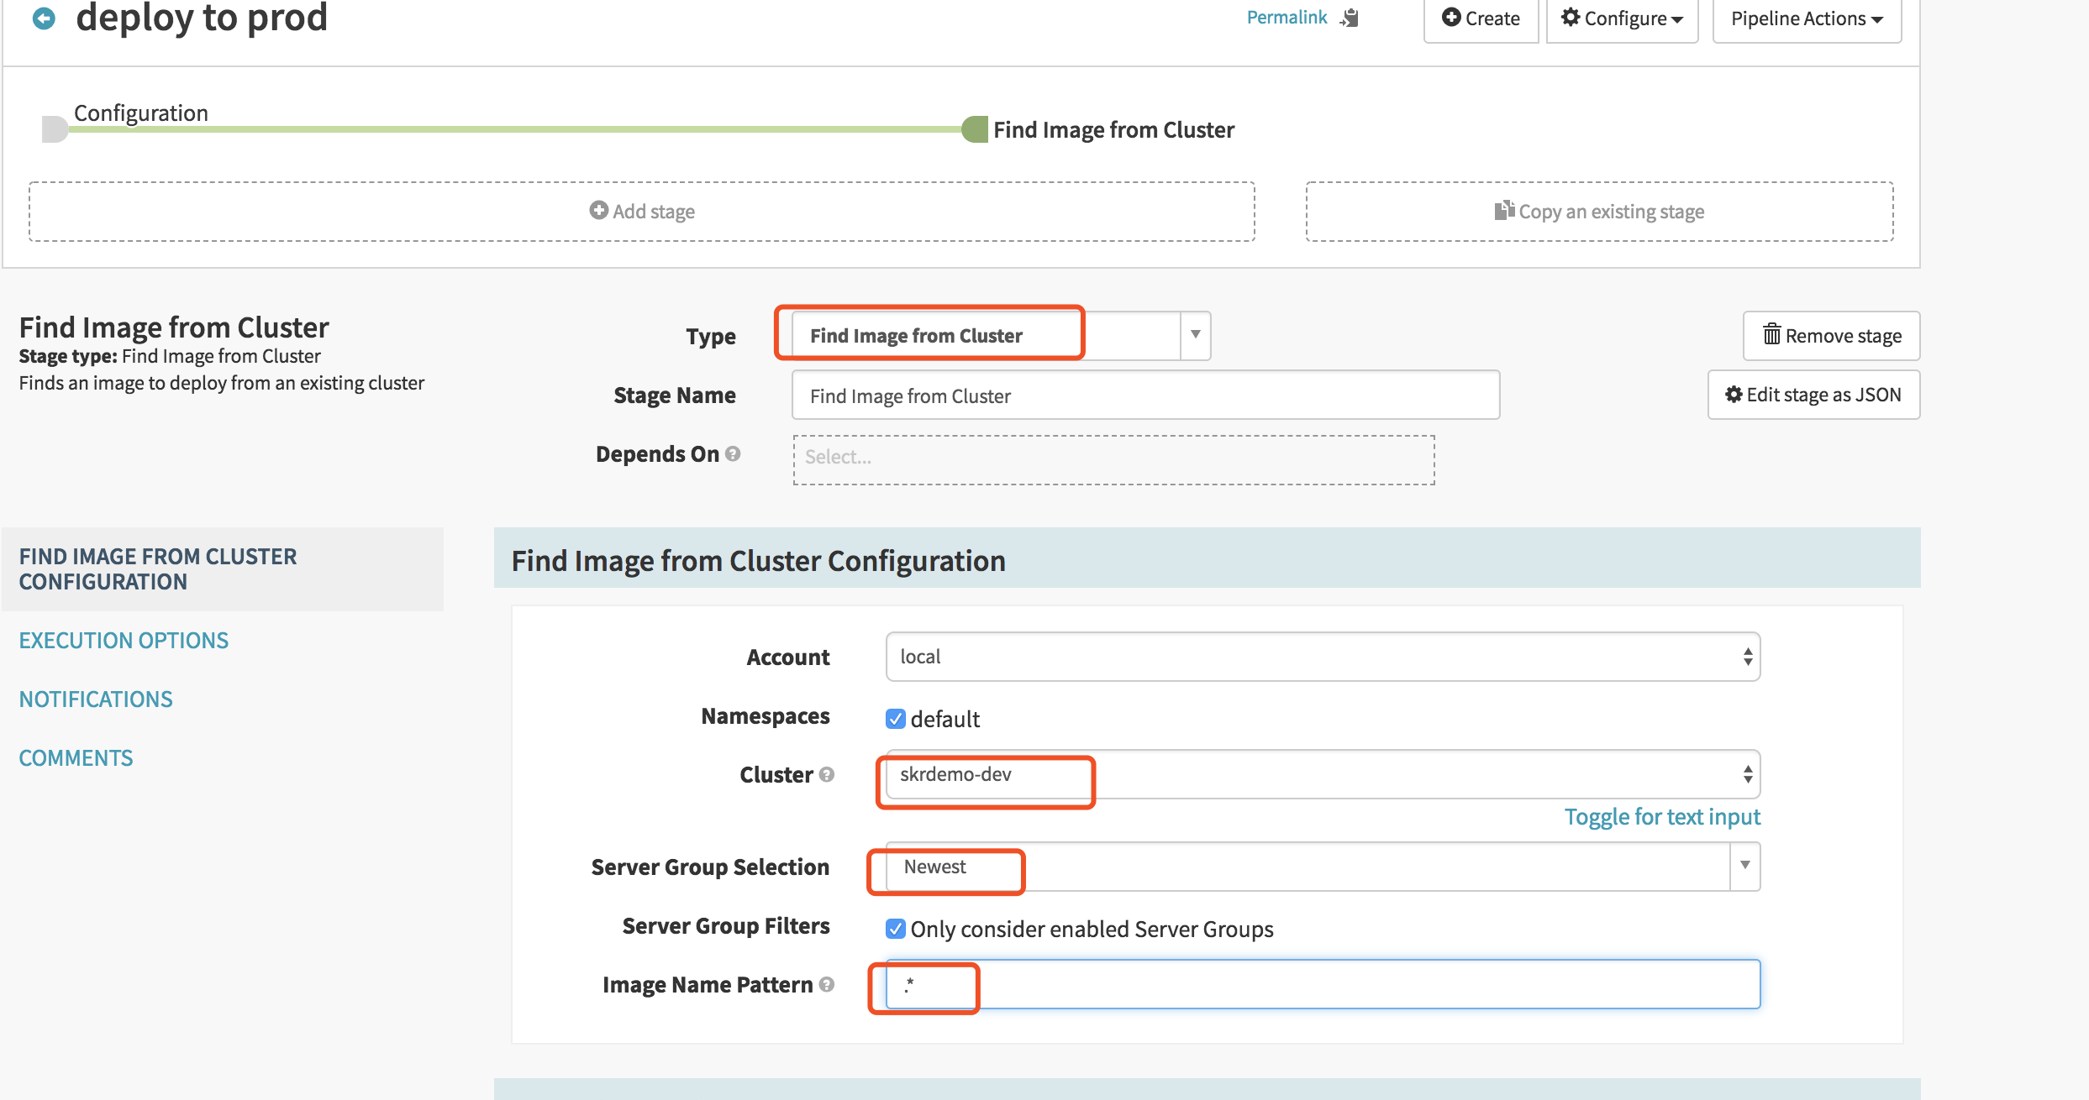2089x1100 pixels.
Task: Click Remove stage trash button
Action: pos(1831,336)
